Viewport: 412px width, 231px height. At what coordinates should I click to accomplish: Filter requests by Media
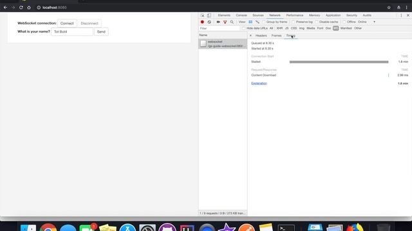(310, 28)
